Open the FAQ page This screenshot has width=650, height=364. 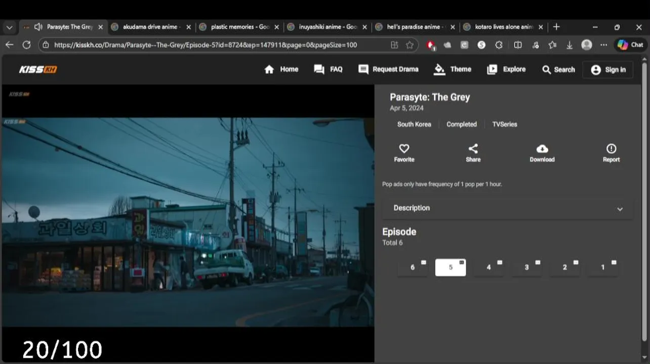[x=328, y=69]
